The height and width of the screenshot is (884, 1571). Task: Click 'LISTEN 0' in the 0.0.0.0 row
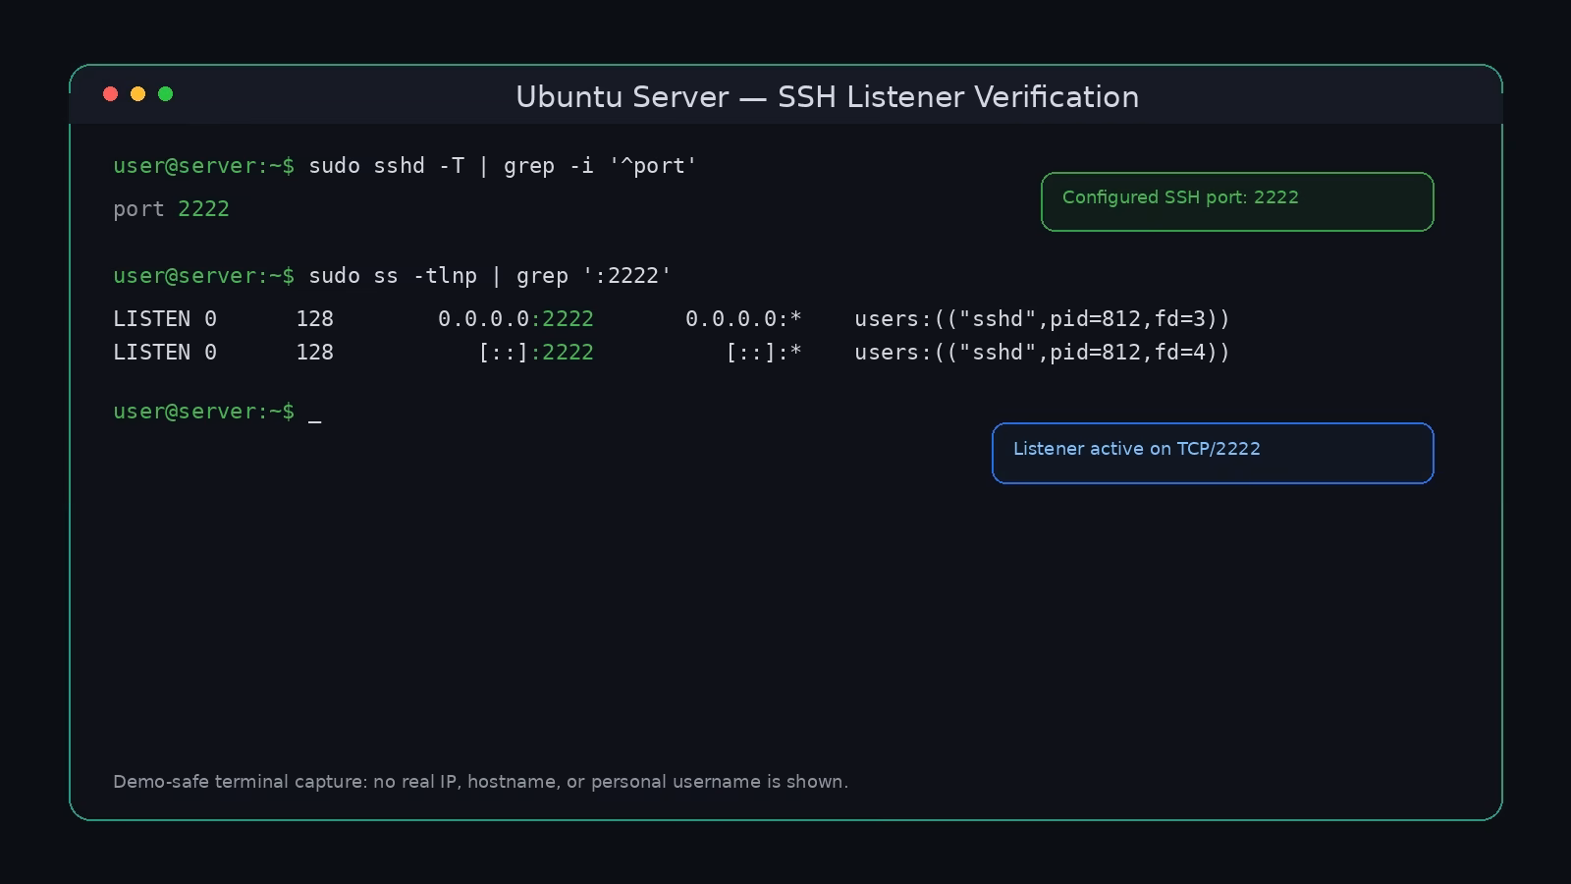(165, 319)
